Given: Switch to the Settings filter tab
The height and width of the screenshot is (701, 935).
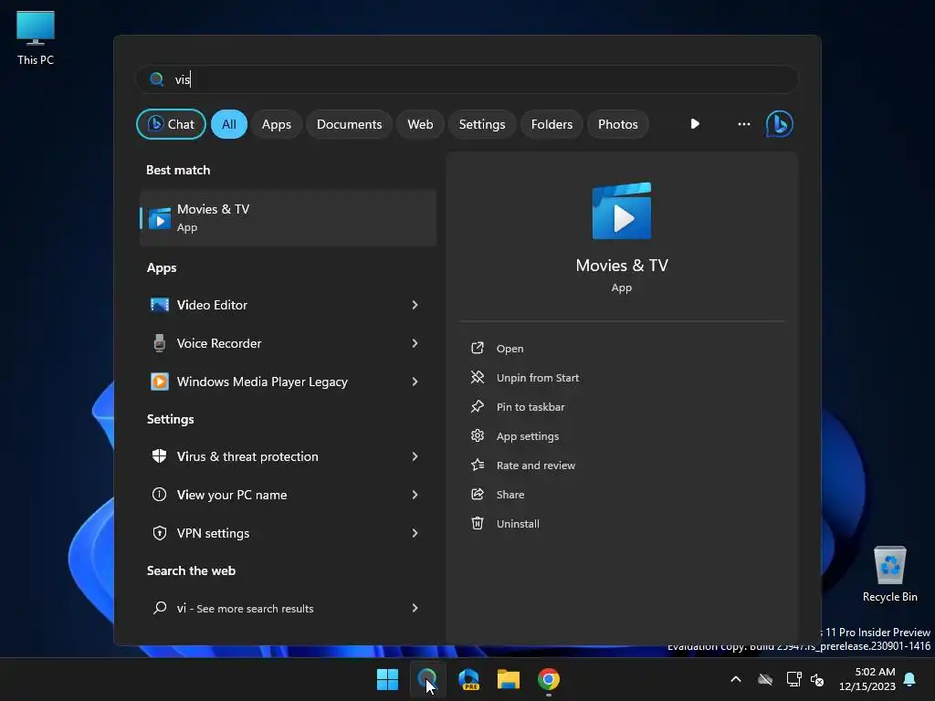Looking at the screenshot, I should [x=482, y=124].
